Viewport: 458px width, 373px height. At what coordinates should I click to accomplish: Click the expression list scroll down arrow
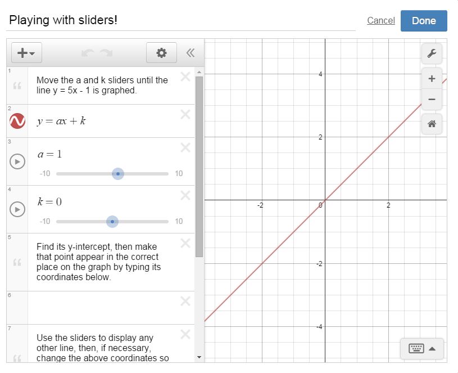point(199,357)
